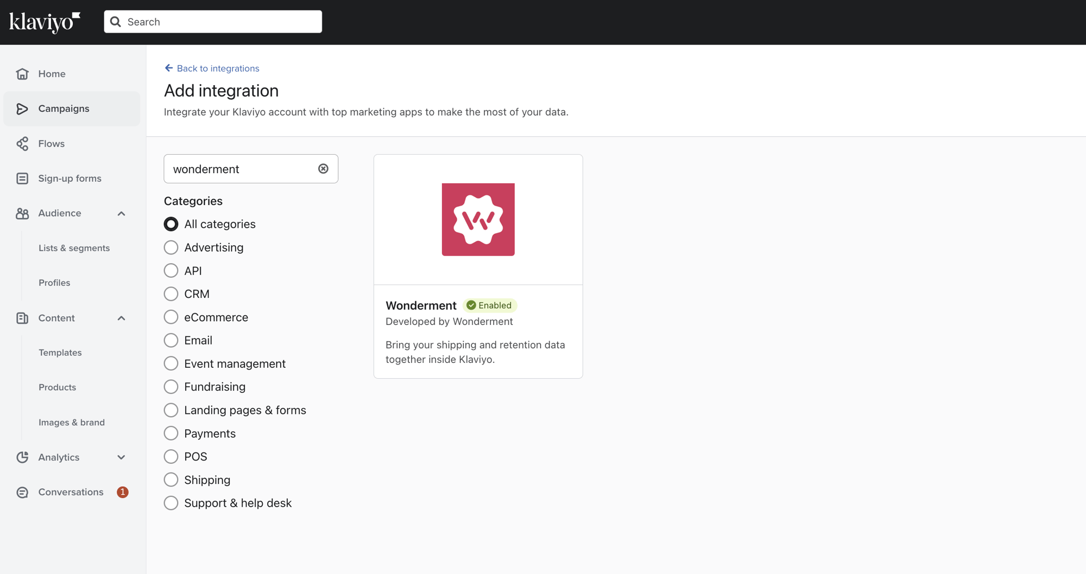Screen dimensions: 1086x574
Task: Collapse the Content section chevron
Action: coord(121,318)
